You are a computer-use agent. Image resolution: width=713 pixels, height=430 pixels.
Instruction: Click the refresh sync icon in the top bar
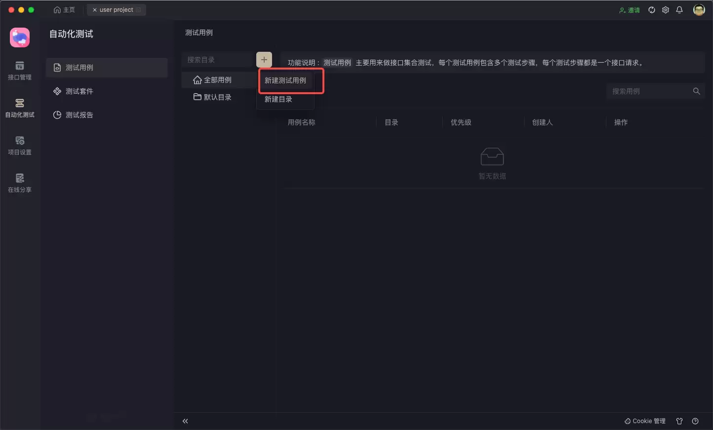(x=652, y=10)
